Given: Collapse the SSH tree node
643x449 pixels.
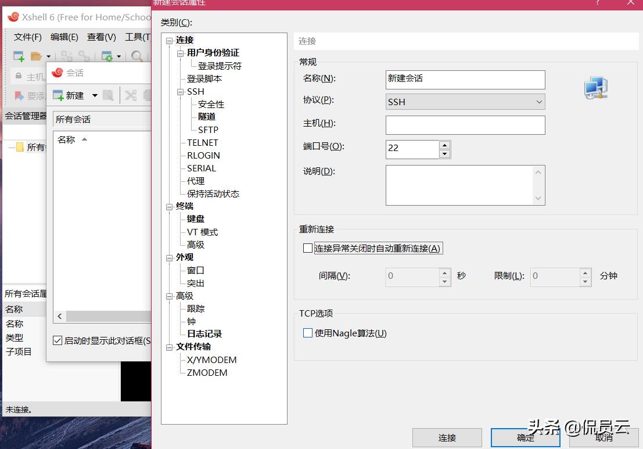Looking at the screenshot, I should pos(179,91).
